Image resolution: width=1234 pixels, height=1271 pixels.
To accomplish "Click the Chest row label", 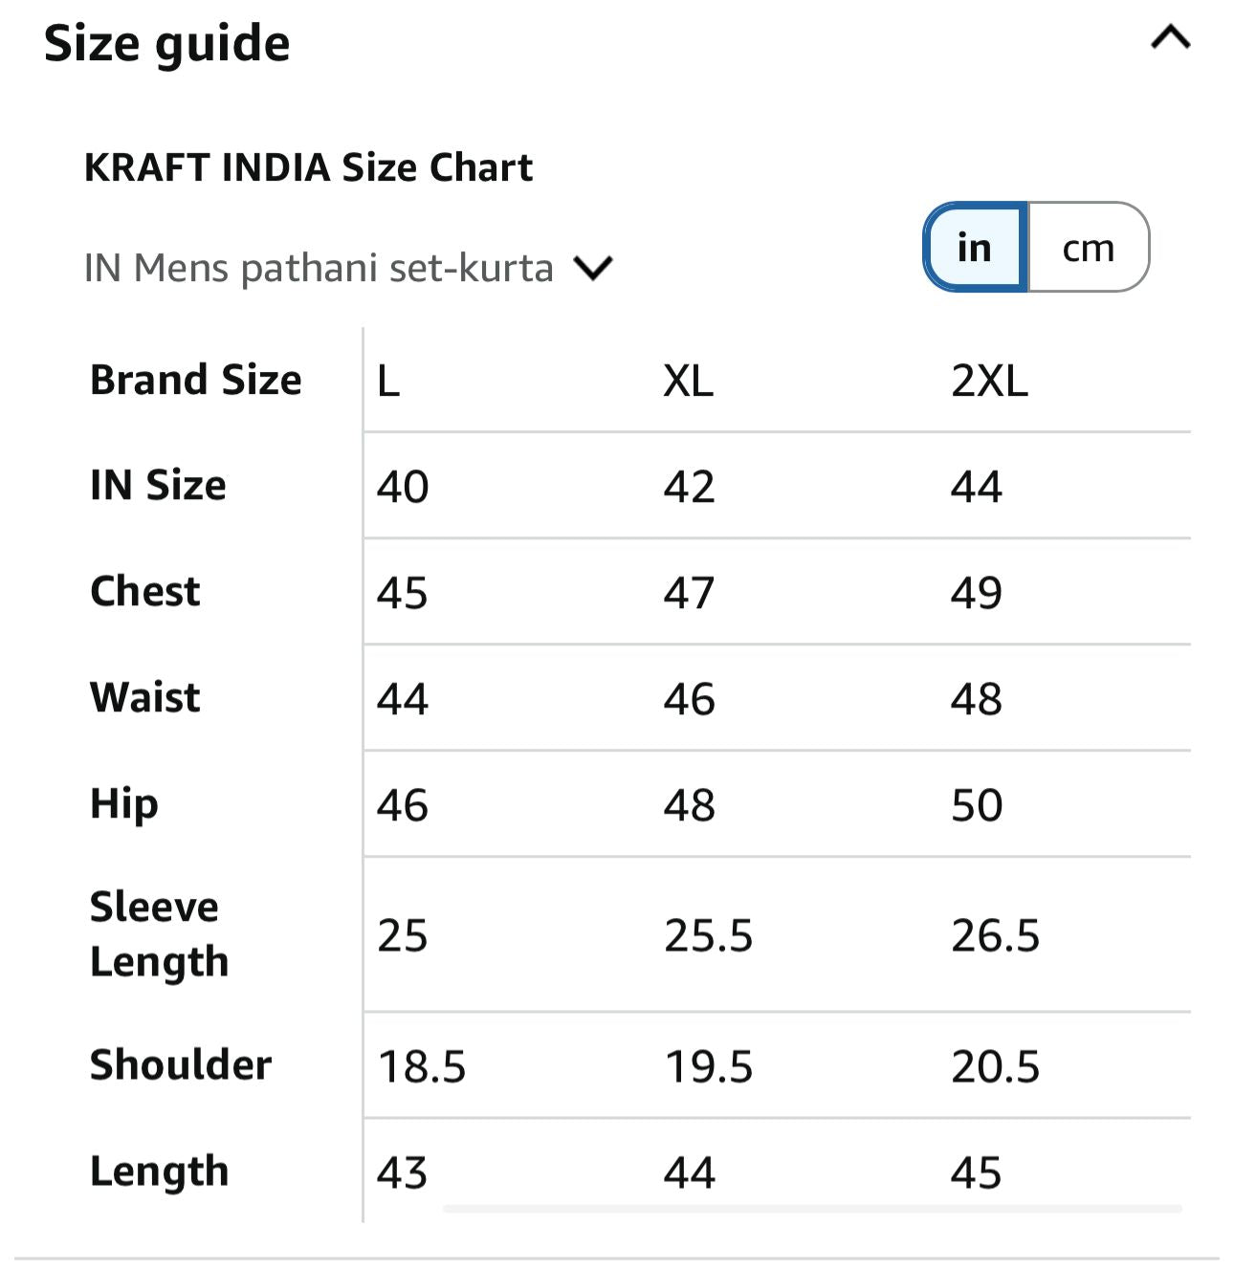I will tap(145, 591).
